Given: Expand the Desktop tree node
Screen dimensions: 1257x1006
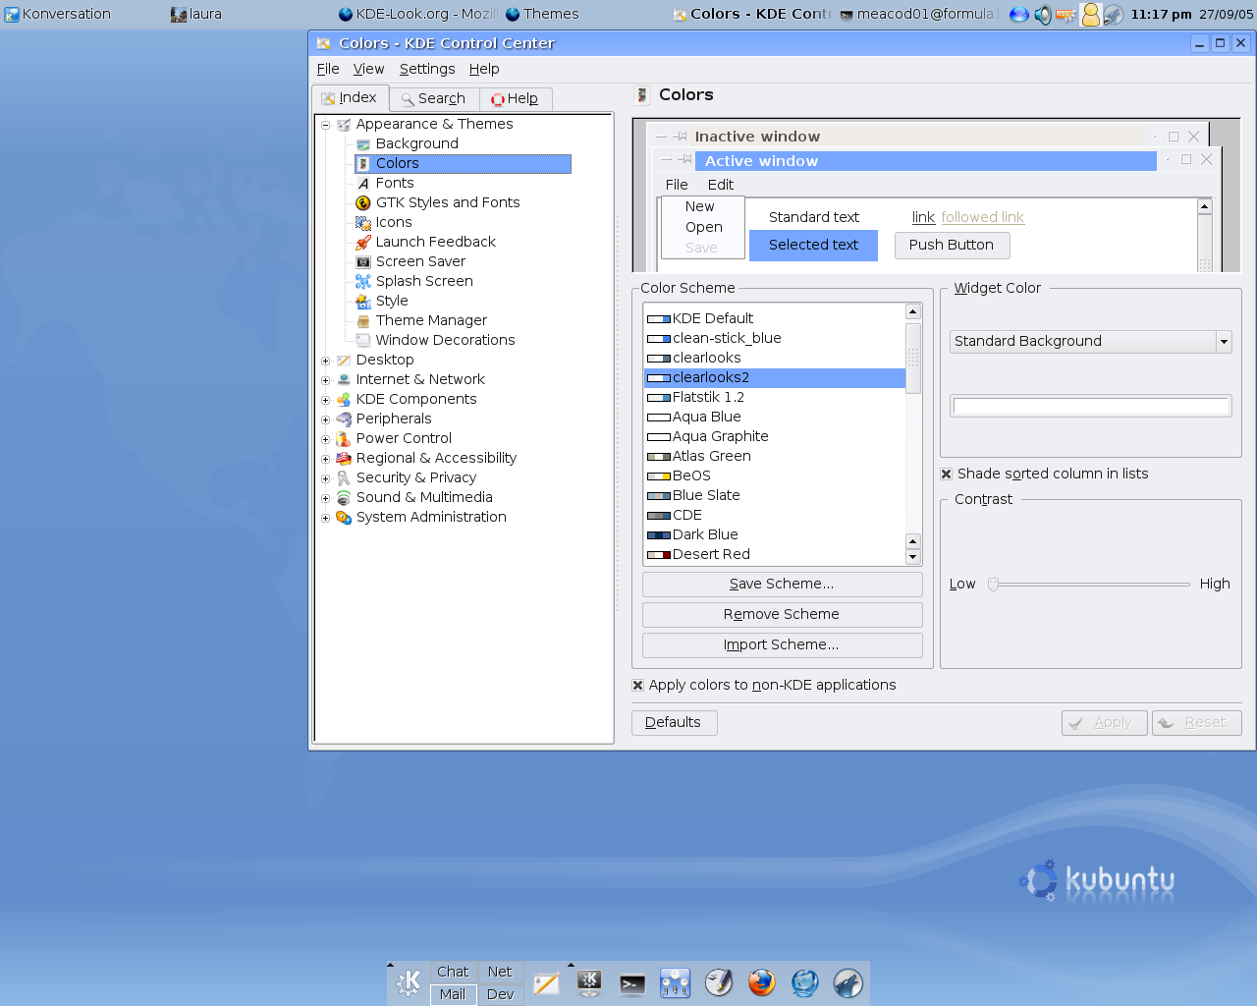Looking at the screenshot, I should (326, 361).
